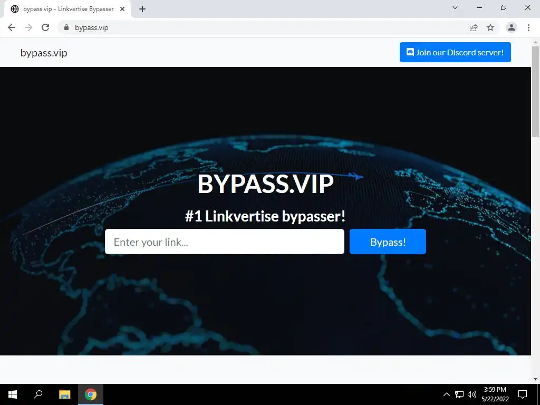
Task: Select the bypass.vip Linkvertise Bypasser tab
Action: (67, 9)
